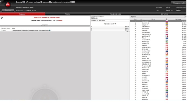Viewport: 189px width, 106px height.
Task: Click the Australian flag beside Talenric
Action: tap(167, 38)
